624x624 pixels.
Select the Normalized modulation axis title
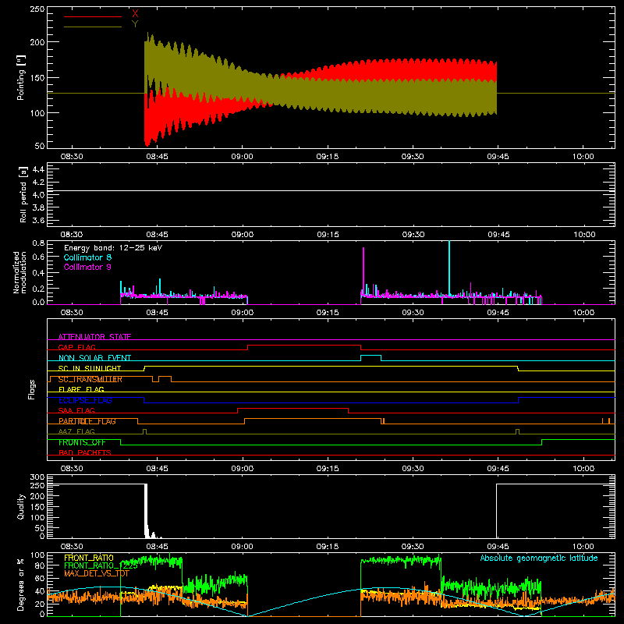19,272
